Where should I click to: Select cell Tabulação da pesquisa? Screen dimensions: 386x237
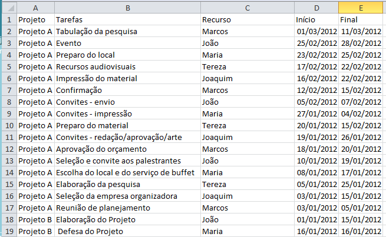coord(127,31)
